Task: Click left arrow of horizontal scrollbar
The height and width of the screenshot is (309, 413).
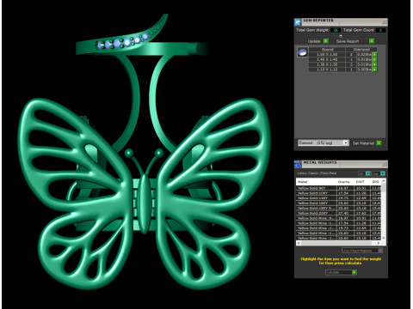Action: (x=299, y=243)
